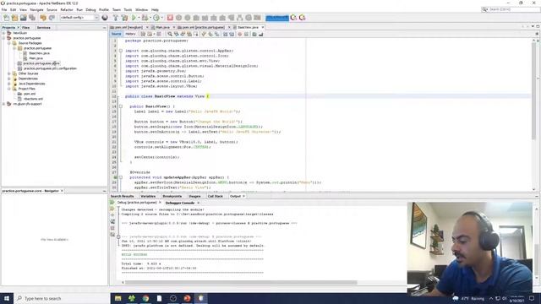Open File Explorer from the taskbar
541x304 pixels.
[x=118, y=298]
